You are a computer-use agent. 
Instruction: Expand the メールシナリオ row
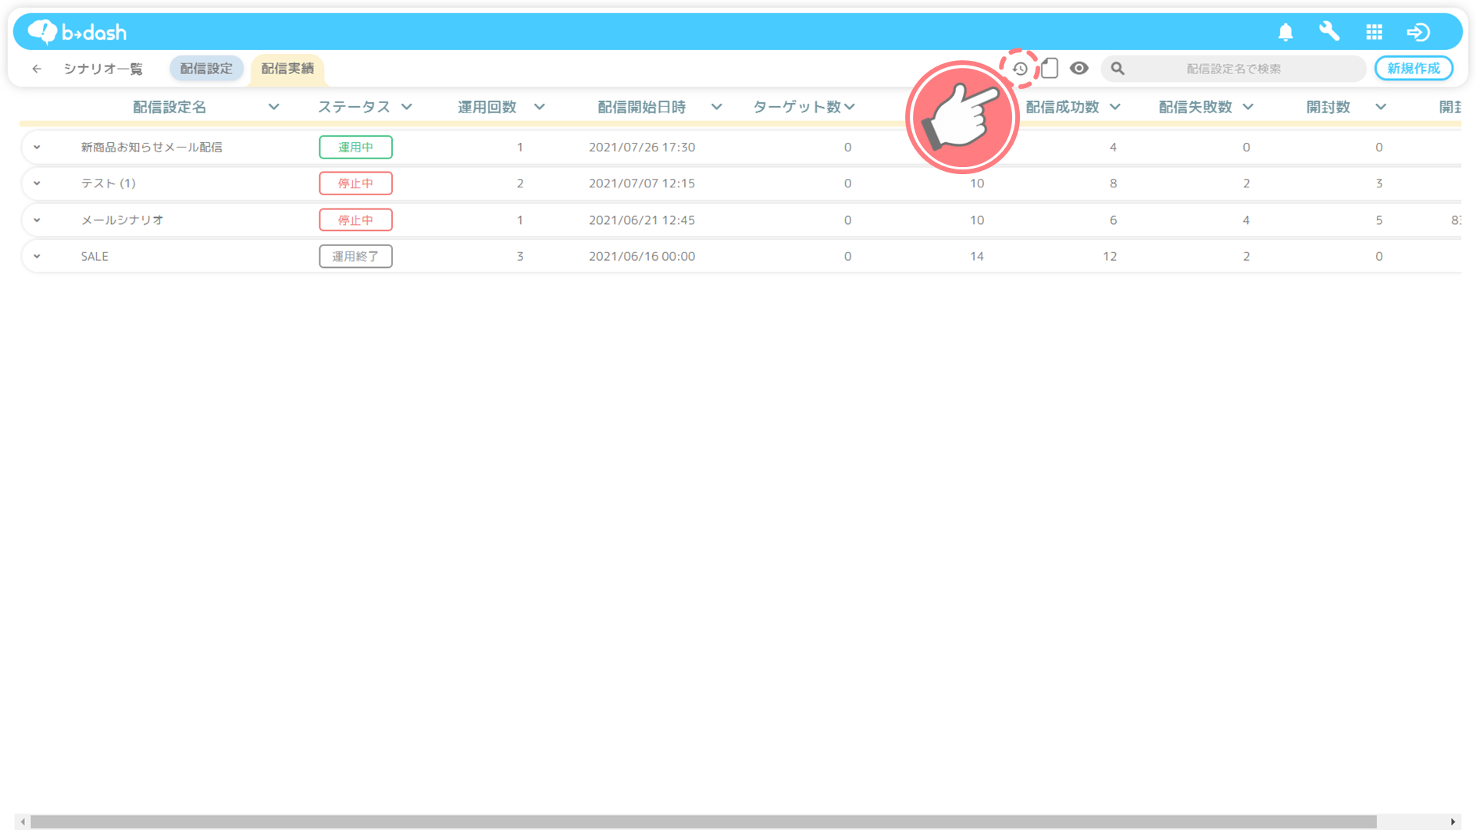point(37,220)
